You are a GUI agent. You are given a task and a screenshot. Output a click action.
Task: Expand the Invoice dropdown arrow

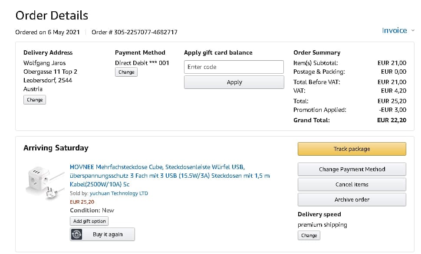pos(412,30)
